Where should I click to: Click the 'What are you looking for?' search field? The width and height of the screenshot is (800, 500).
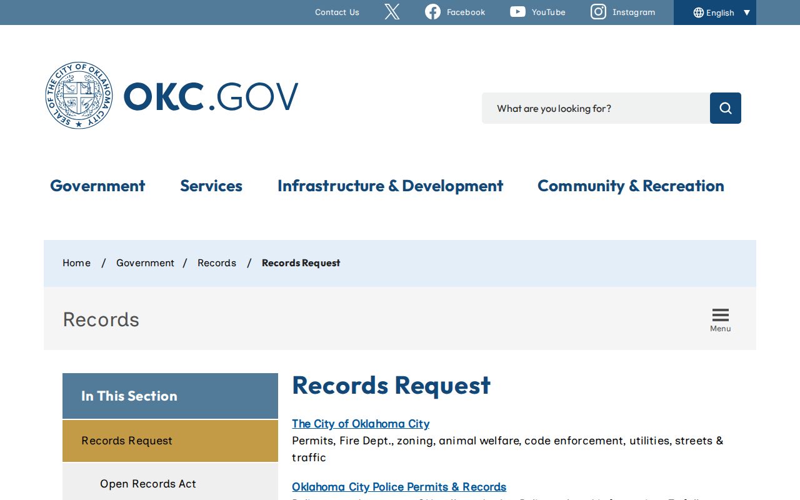click(596, 108)
